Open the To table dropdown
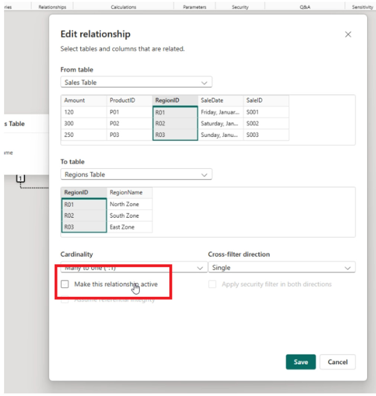This screenshot has height=396, width=376. point(136,175)
